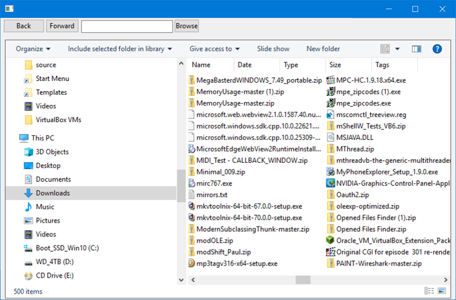
Task: Open the blue Help icon
Action: (x=437, y=49)
